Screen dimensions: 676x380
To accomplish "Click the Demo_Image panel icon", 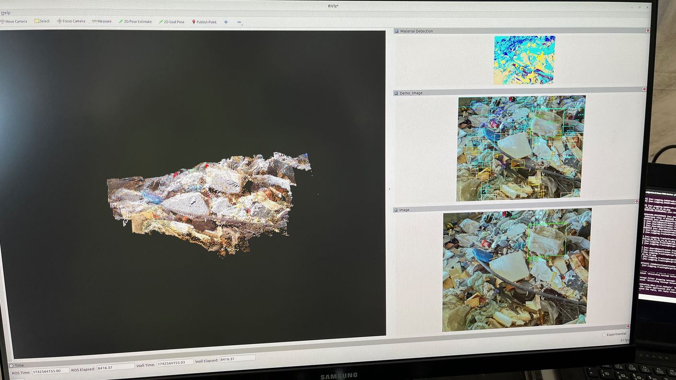I will (x=396, y=93).
